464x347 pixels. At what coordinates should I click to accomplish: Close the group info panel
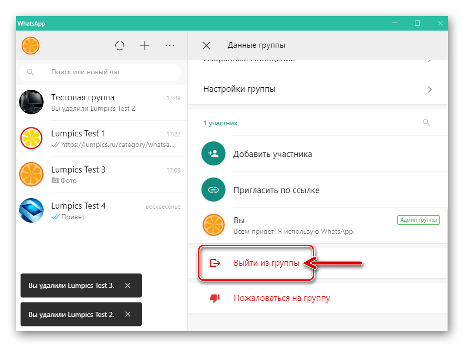206,46
